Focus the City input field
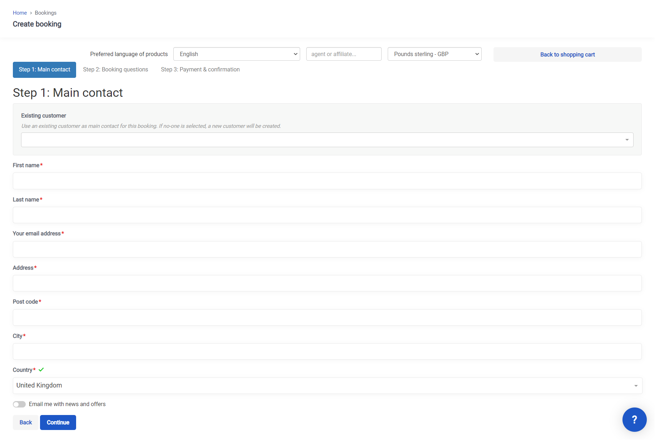Viewport: 655px width, 440px height. pyautogui.click(x=327, y=351)
